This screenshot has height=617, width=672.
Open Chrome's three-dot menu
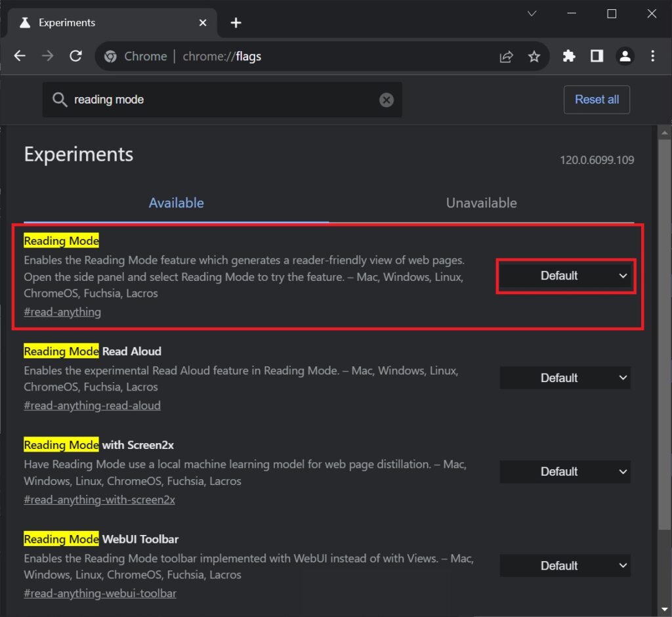tap(653, 56)
